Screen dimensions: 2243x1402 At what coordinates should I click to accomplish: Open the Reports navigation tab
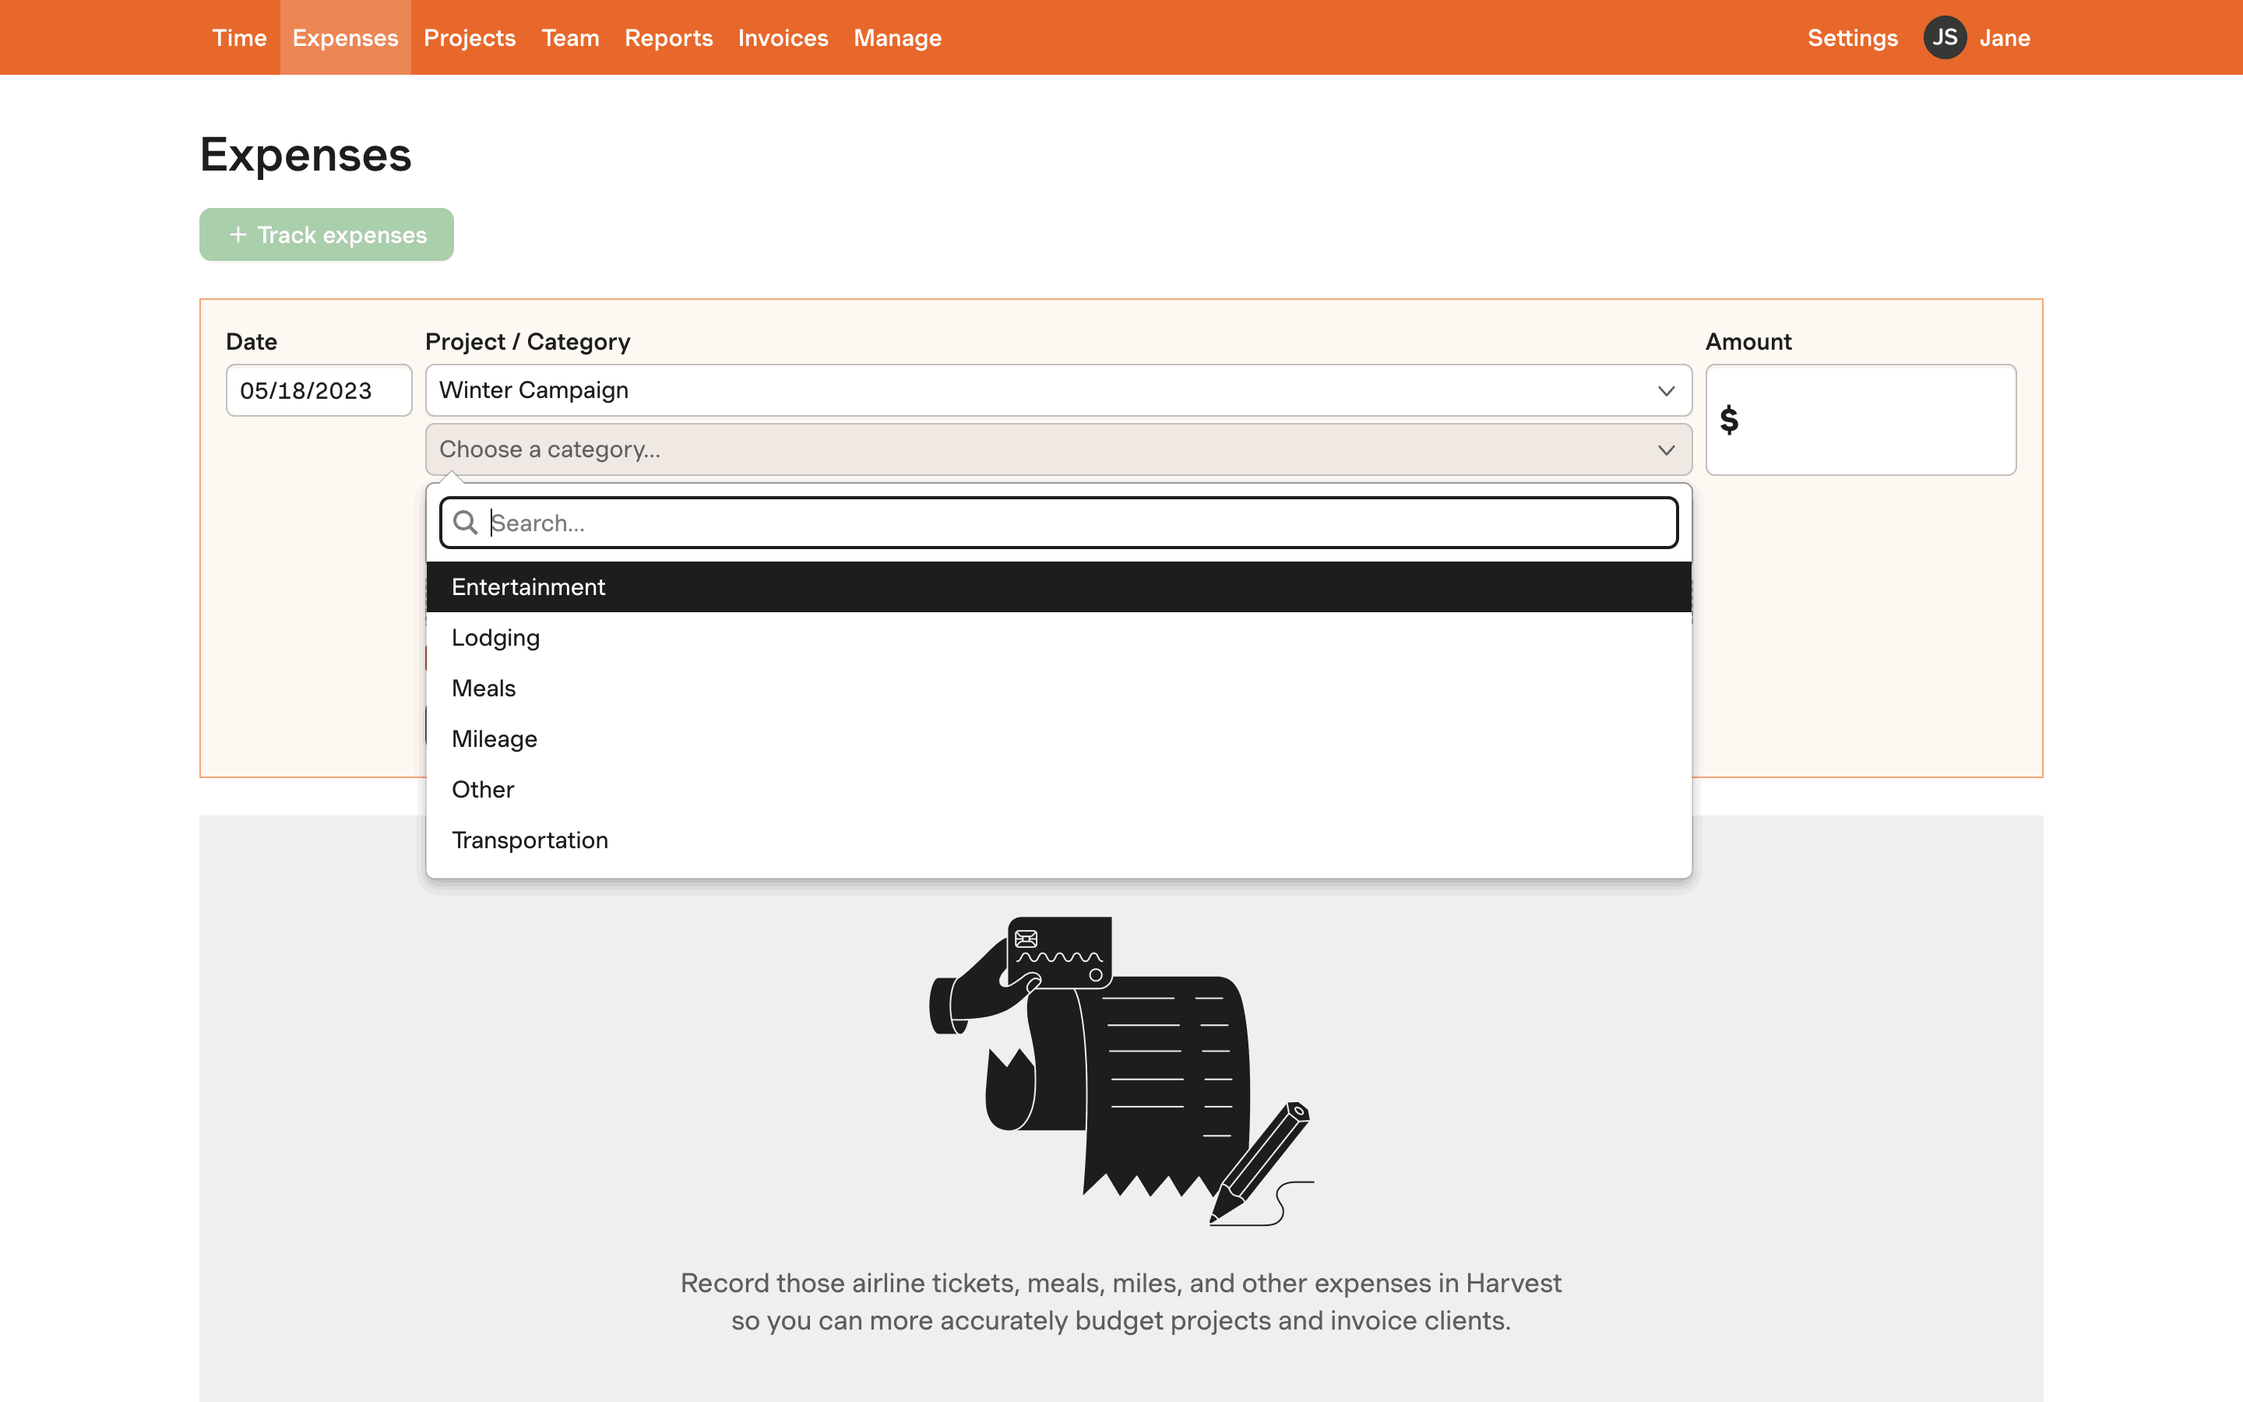click(x=668, y=38)
